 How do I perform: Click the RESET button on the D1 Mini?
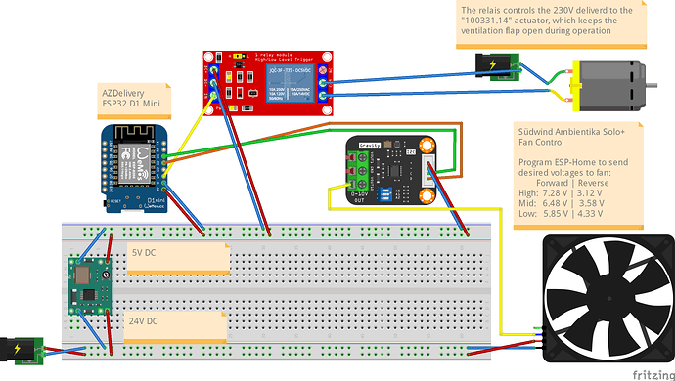point(104,202)
